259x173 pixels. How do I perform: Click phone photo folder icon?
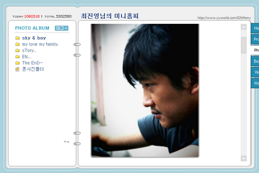pyautogui.click(x=17, y=69)
